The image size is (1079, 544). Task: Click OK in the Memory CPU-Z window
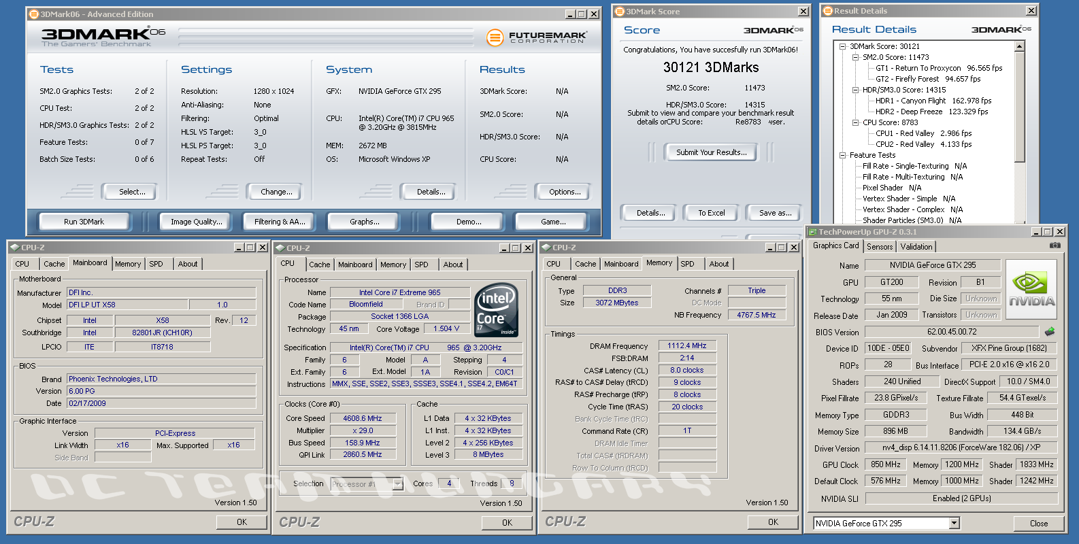point(773,522)
